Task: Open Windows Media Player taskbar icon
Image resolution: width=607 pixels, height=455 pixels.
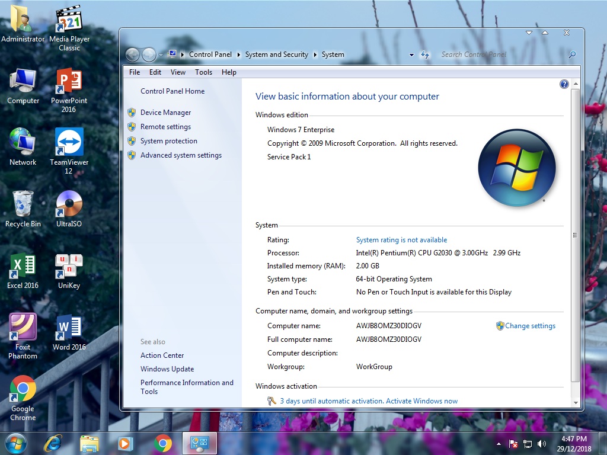Action: (x=126, y=443)
